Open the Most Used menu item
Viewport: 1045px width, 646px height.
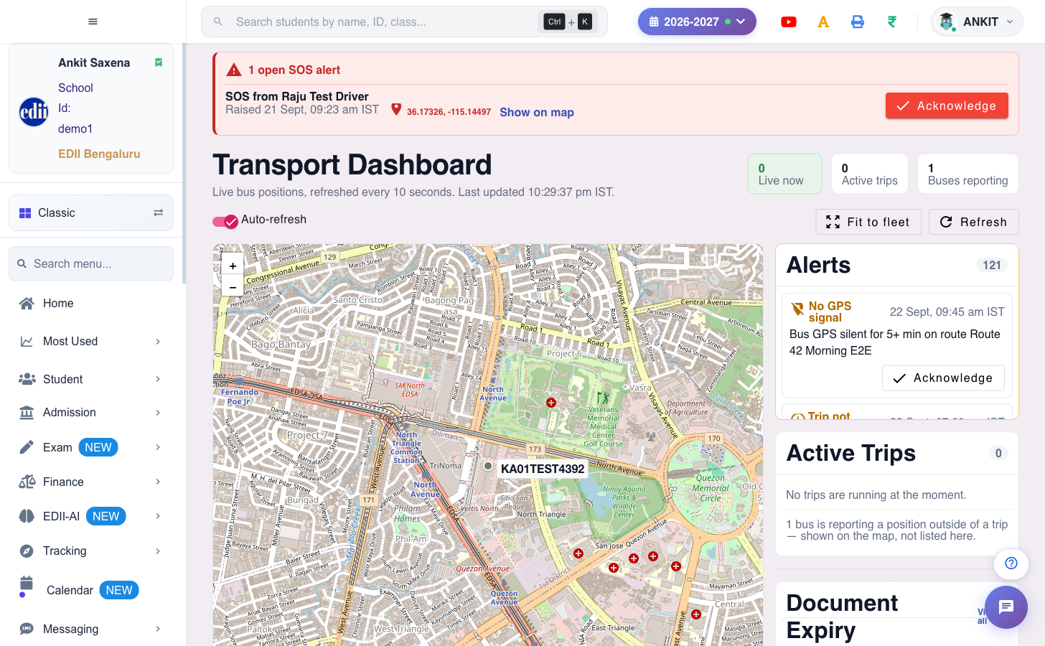[91, 341]
